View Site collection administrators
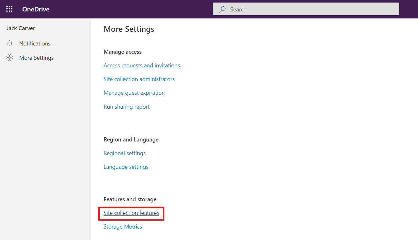The height and width of the screenshot is (240, 418). [x=139, y=79]
